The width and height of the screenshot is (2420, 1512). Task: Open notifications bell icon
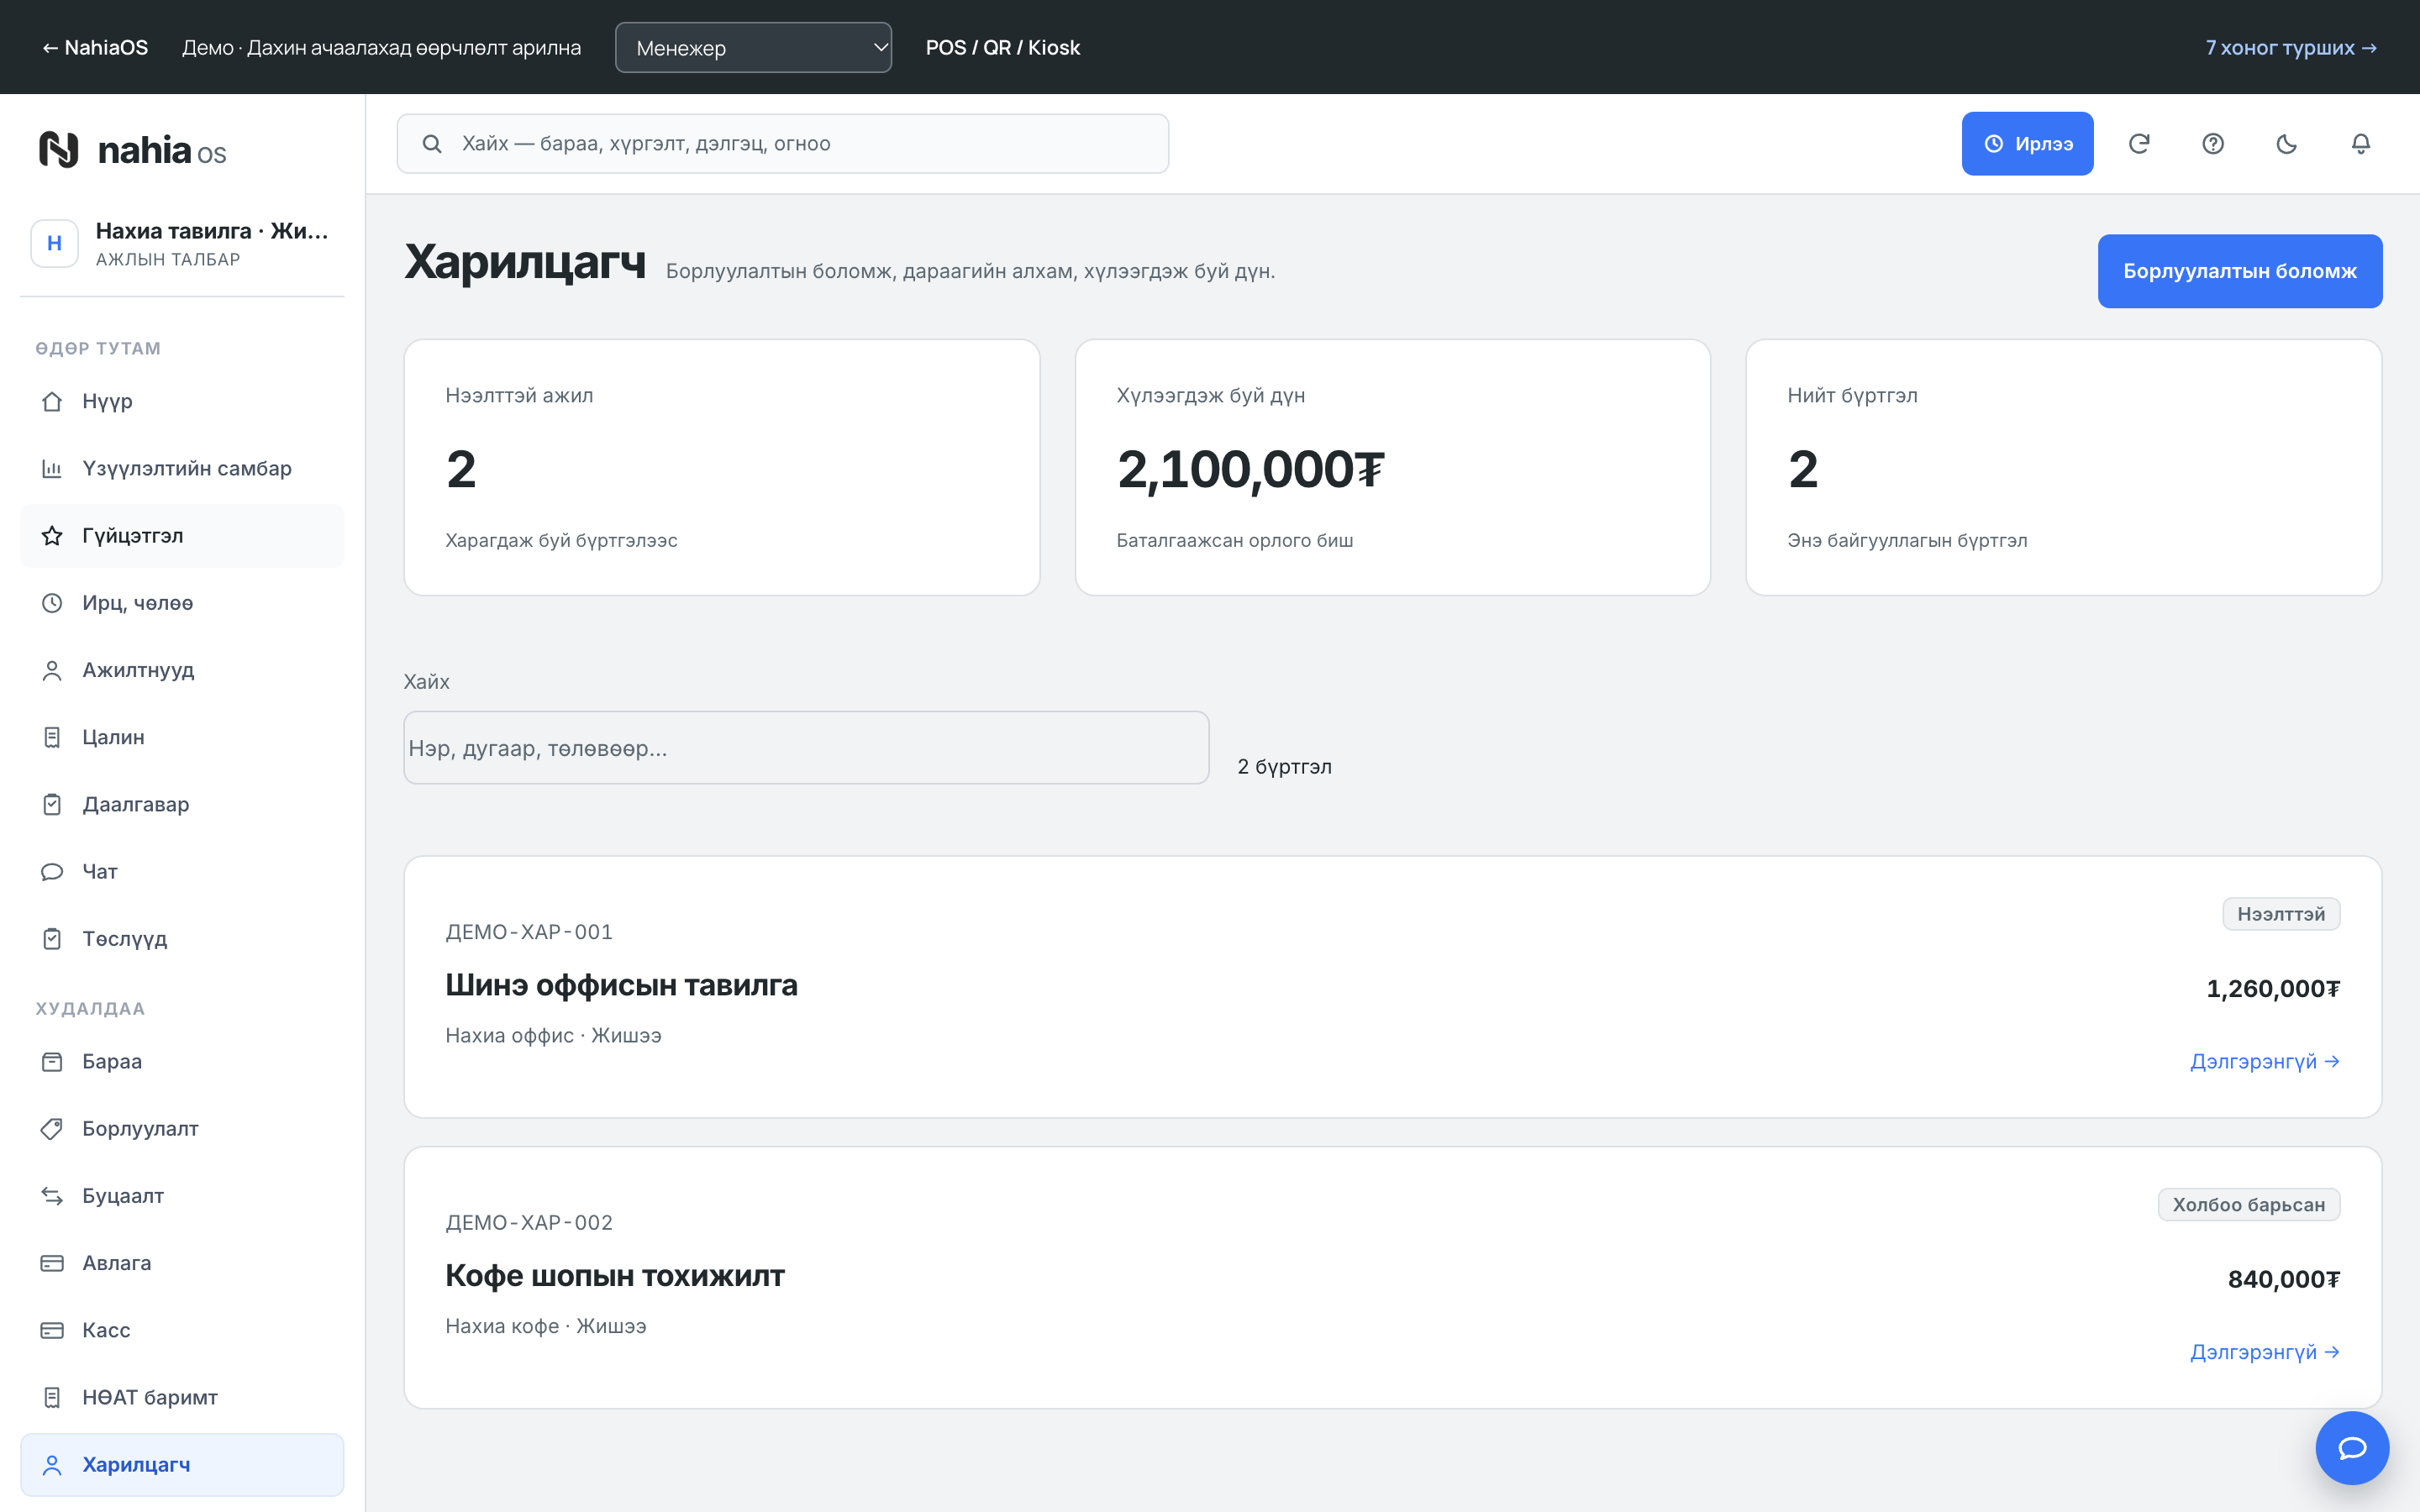[2361, 144]
